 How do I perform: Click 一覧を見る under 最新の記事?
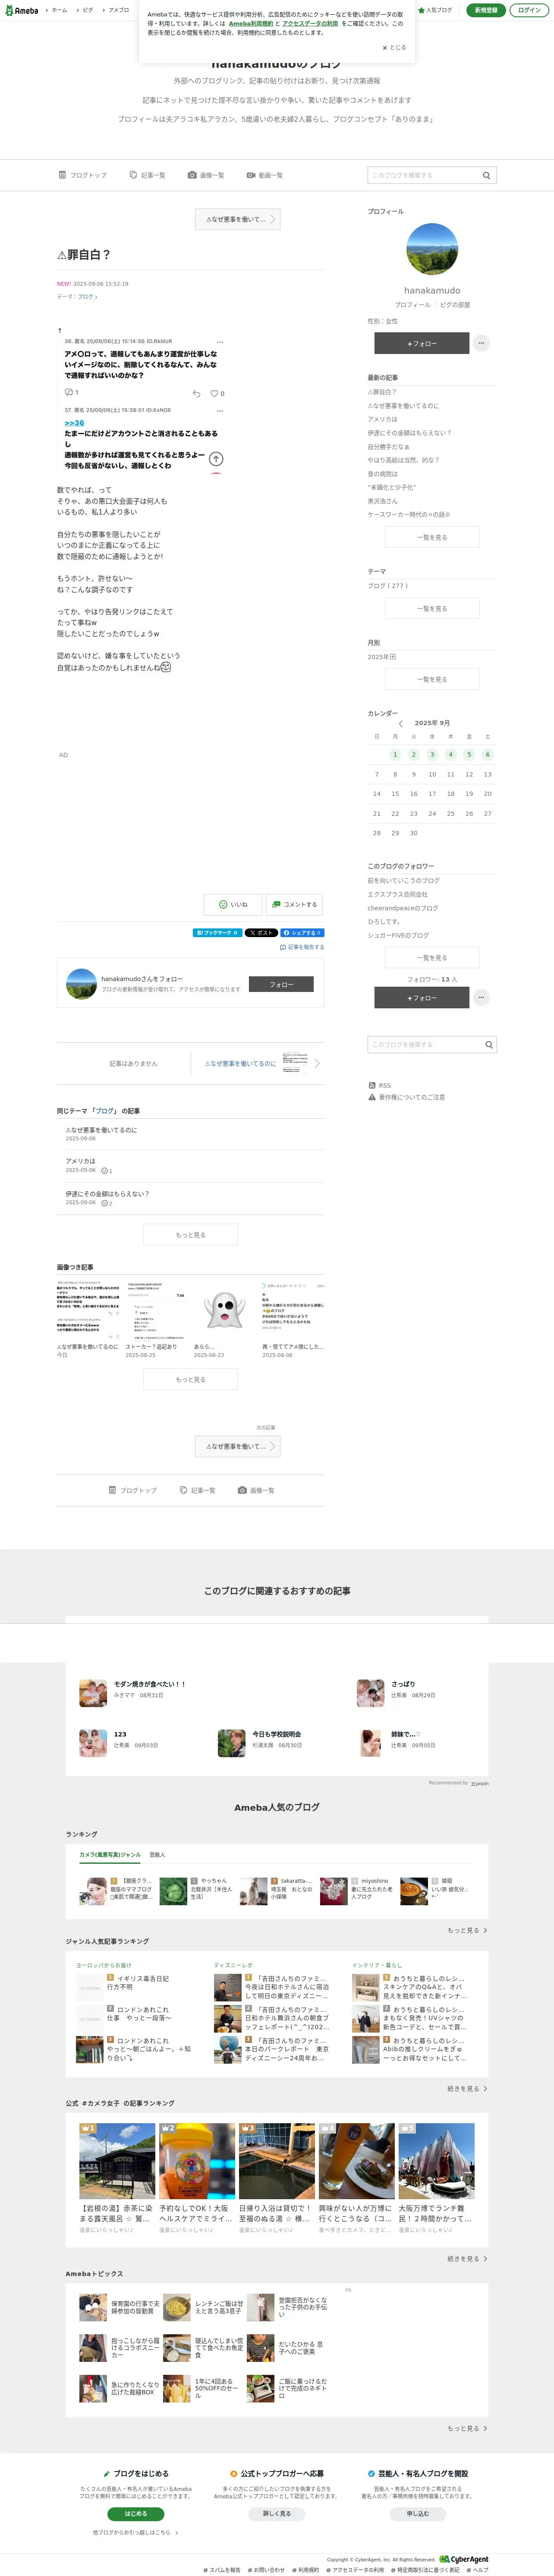pyautogui.click(x=432, y=537)
